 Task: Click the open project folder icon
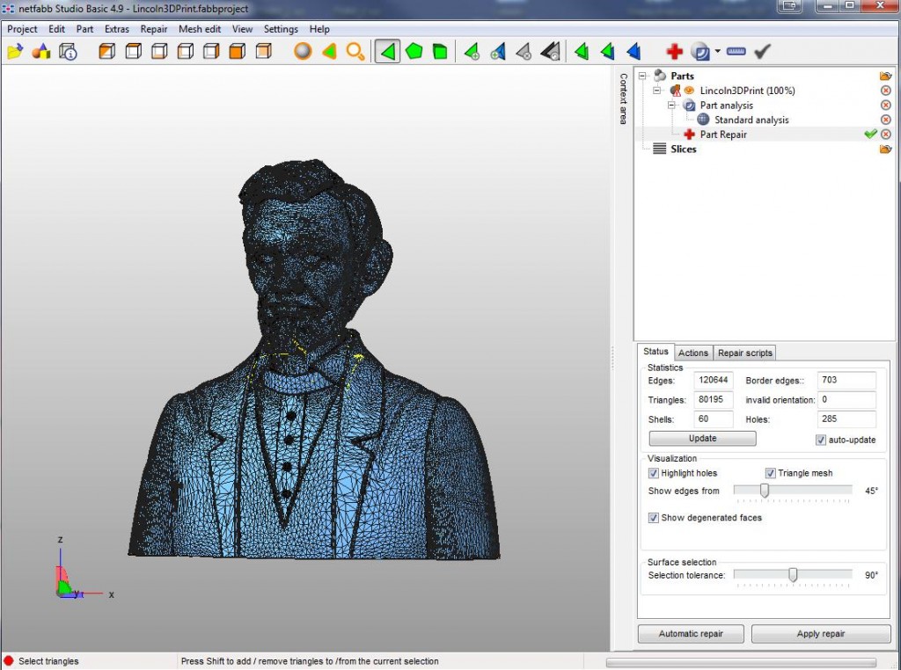(15, 52)
